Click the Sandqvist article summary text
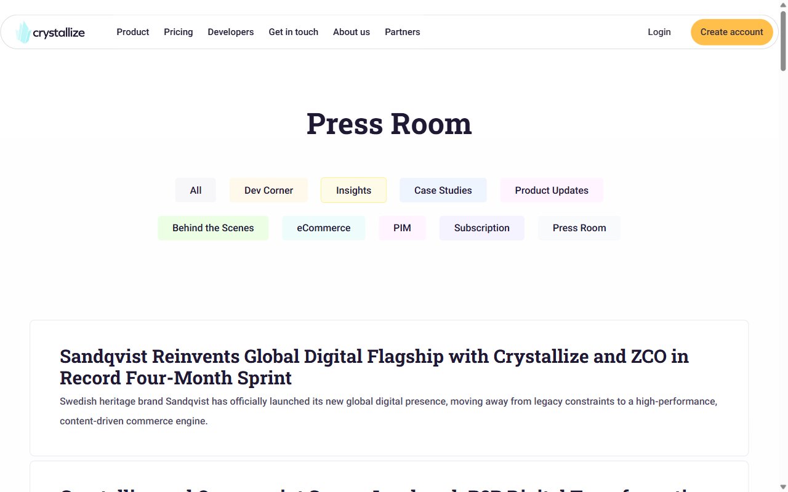The width and height of the screenshot is (788, 492). point(388,411)
